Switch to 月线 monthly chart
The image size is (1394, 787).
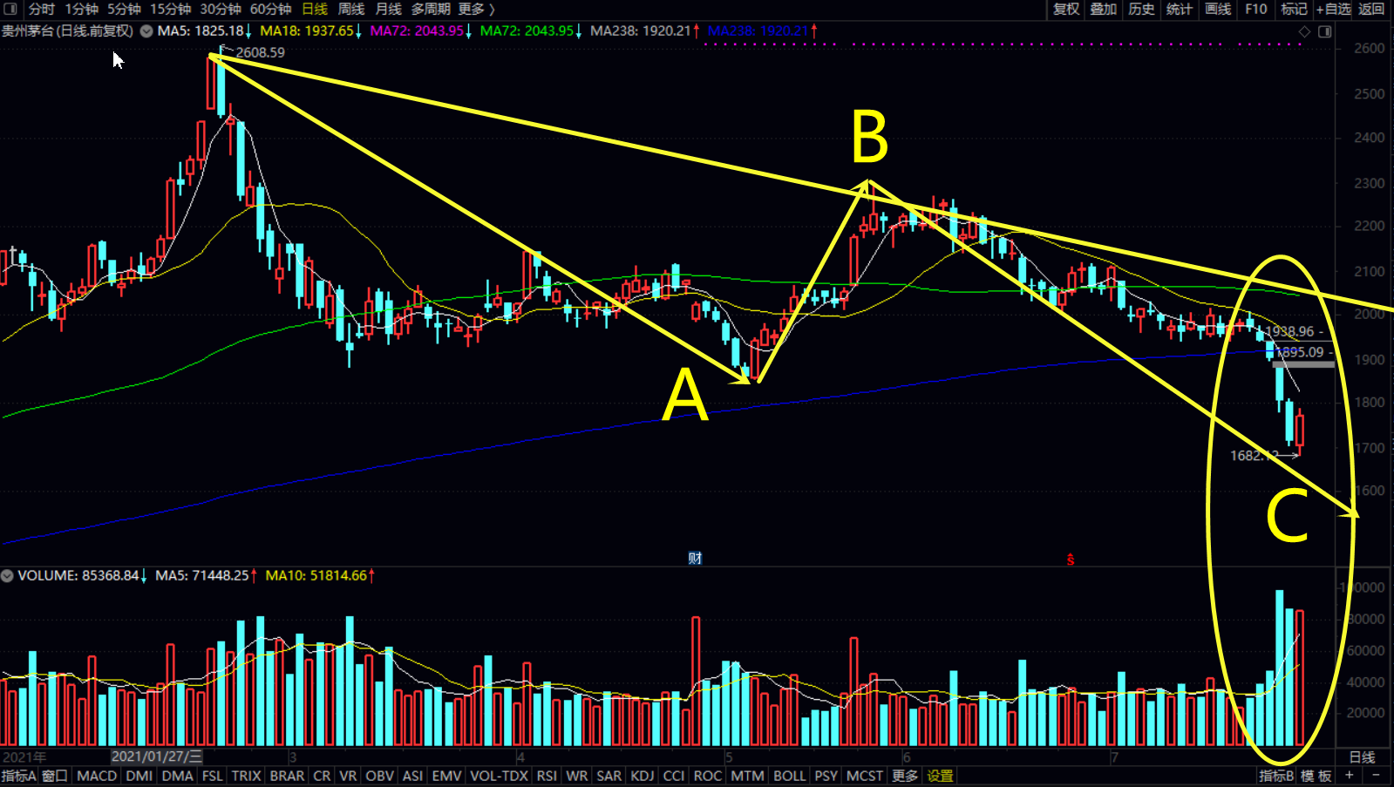click(x=388, y=9)
